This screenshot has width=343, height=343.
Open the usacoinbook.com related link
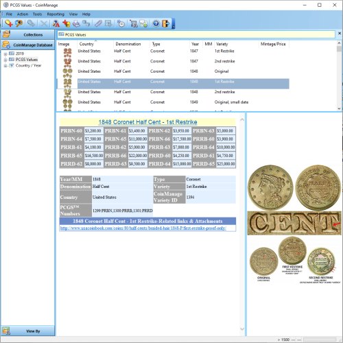(143, 228)
